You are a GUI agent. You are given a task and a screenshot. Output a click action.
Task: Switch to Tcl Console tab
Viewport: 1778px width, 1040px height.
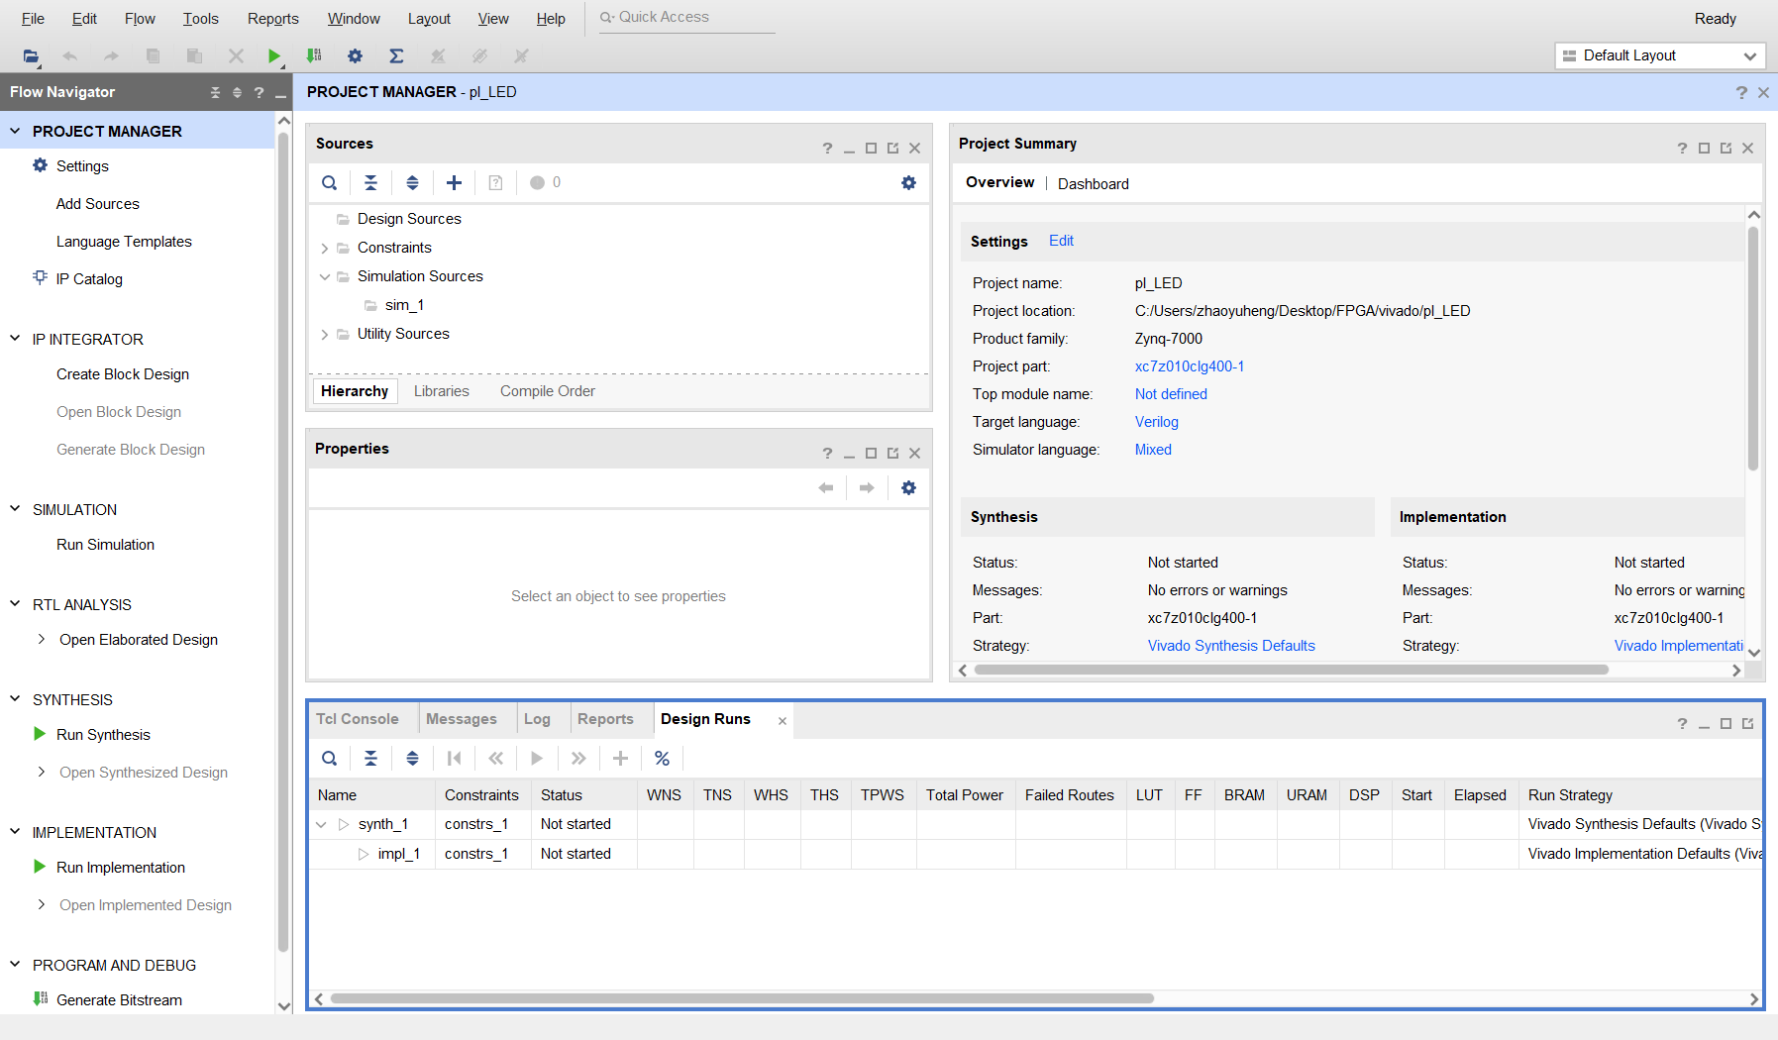tap(358, 719)
